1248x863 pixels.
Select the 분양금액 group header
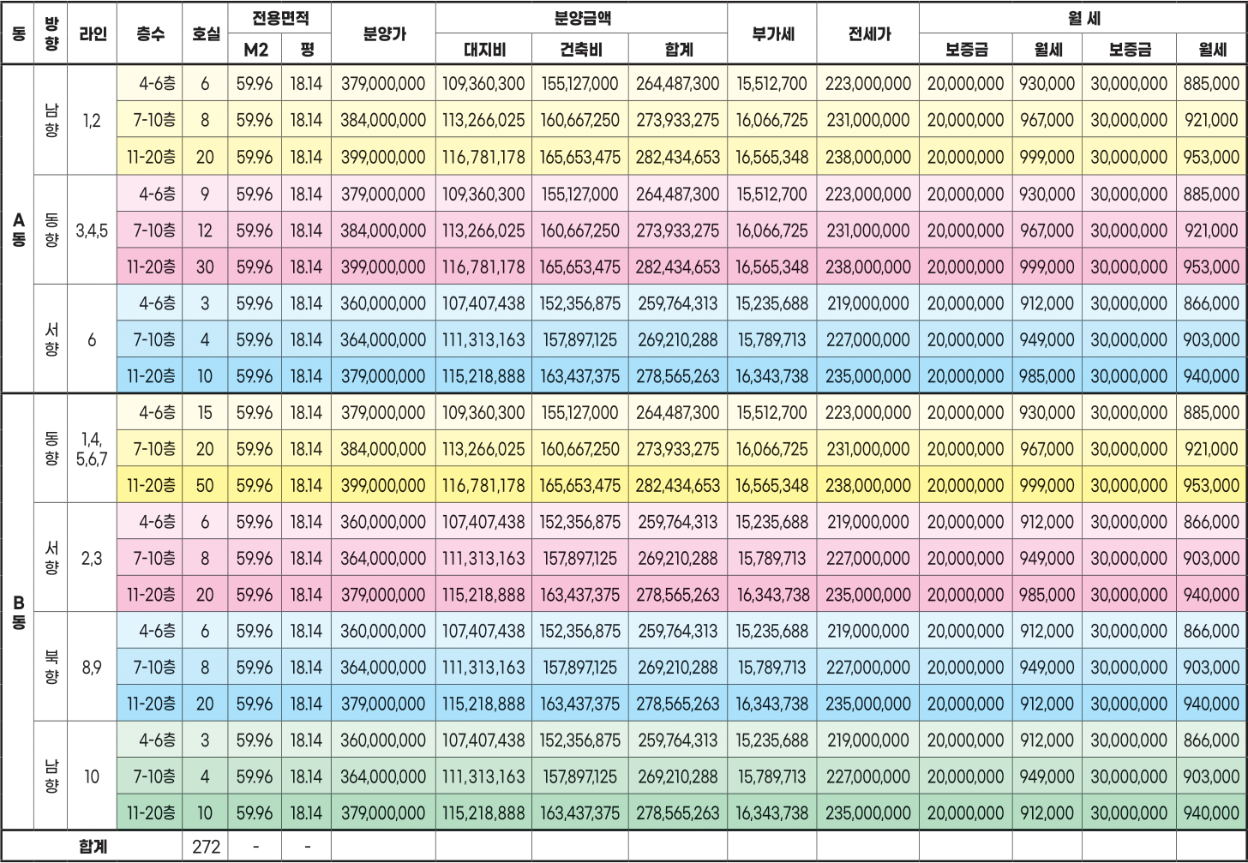[581, 17]
